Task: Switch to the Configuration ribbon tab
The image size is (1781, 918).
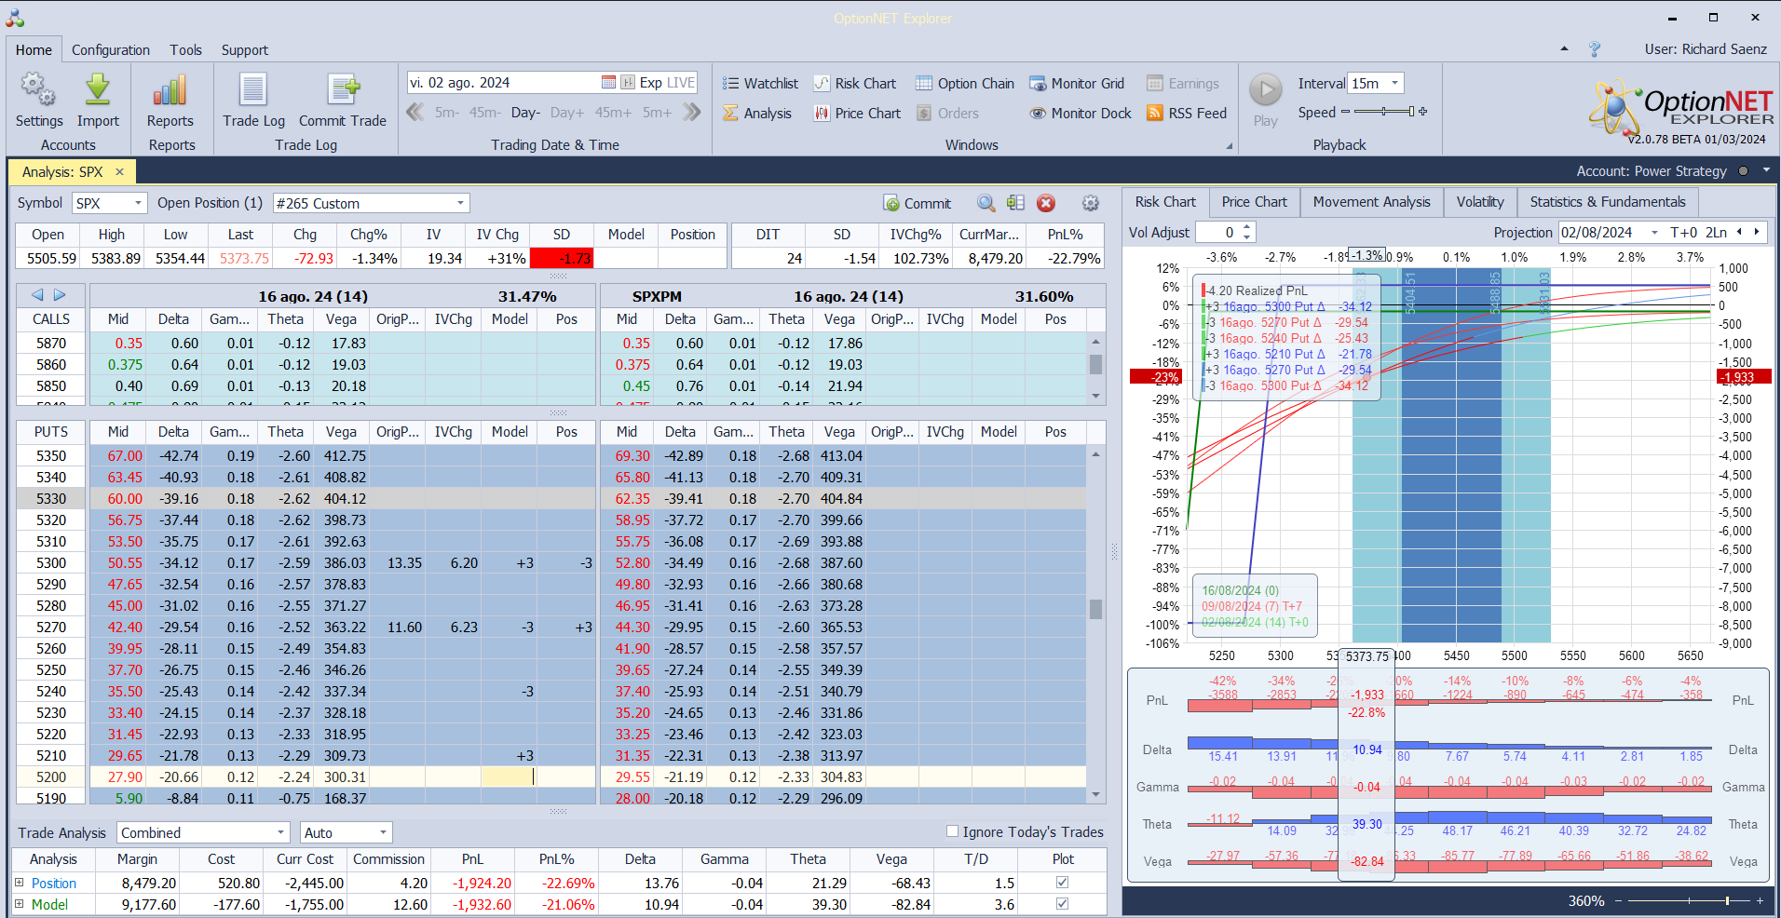Action: 111,50
